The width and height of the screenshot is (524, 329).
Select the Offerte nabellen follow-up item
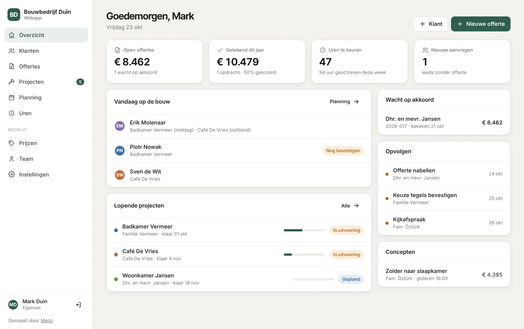444,174
